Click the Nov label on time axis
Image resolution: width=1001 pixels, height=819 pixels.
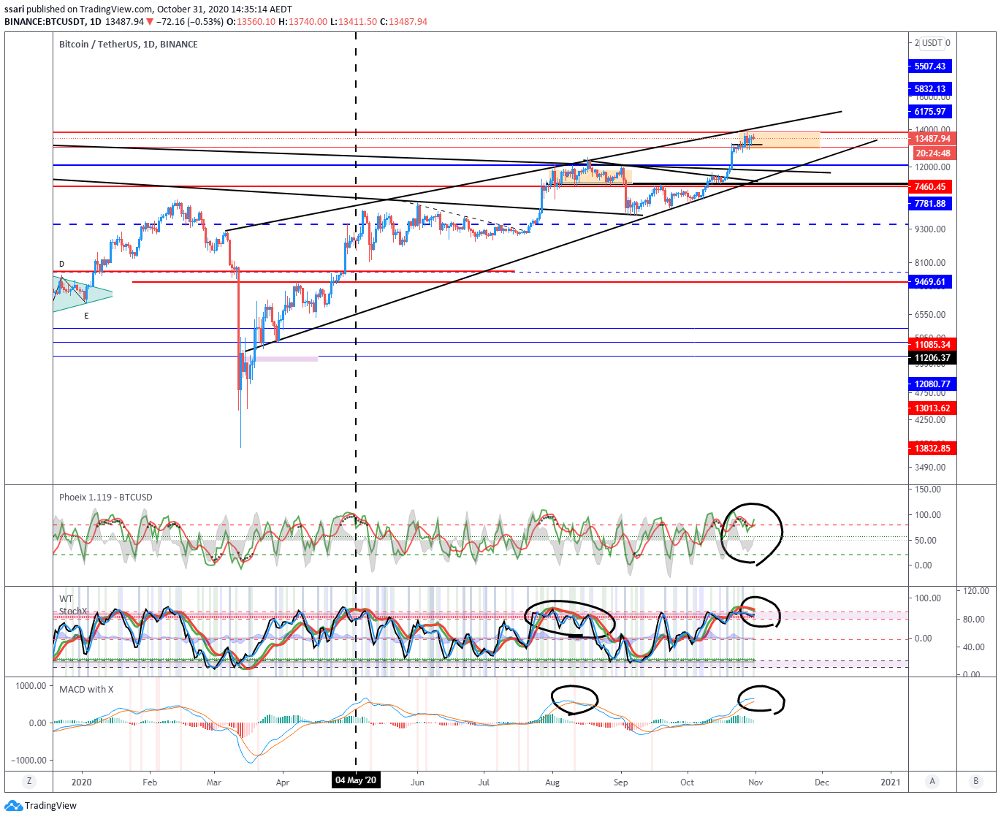755,782
